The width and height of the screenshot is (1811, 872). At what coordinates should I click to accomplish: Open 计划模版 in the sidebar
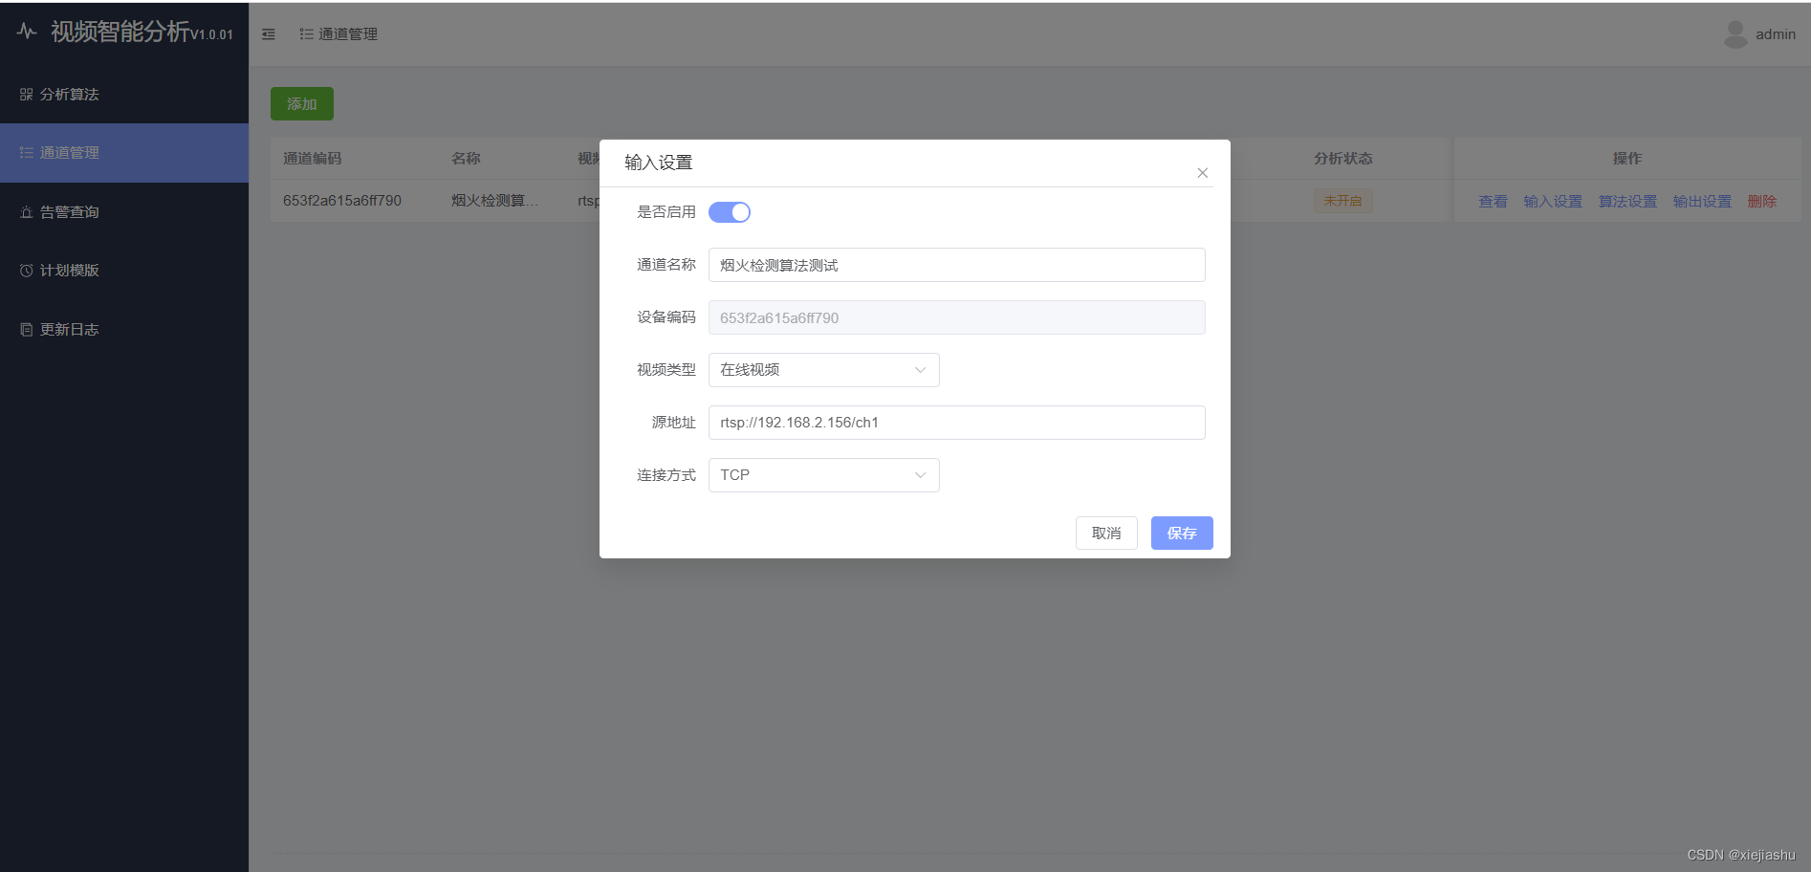[x=124, y=271]
